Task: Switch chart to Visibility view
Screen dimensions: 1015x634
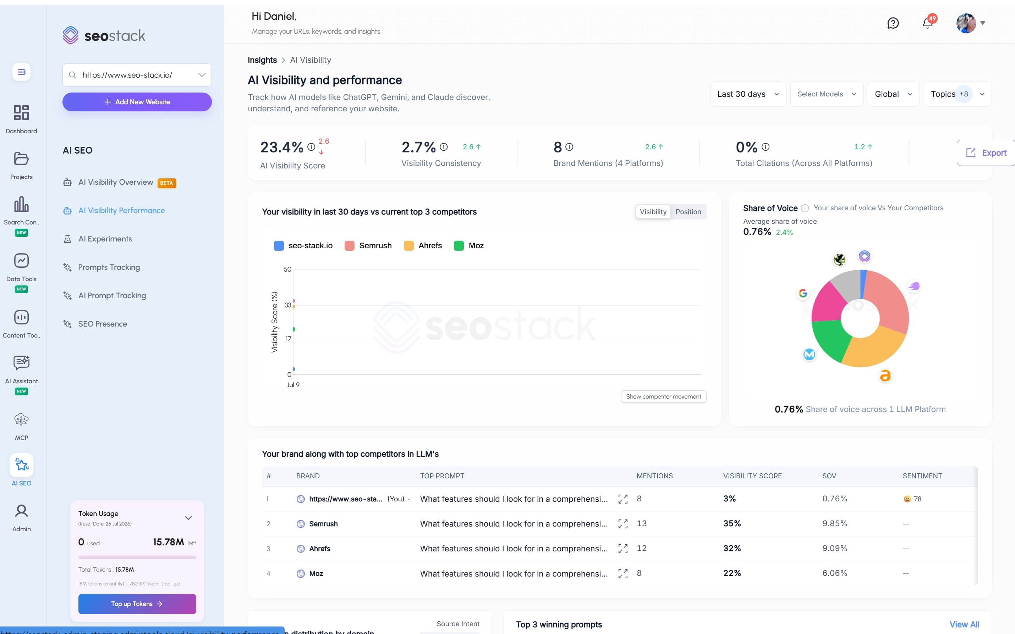Action: [653, 212]
